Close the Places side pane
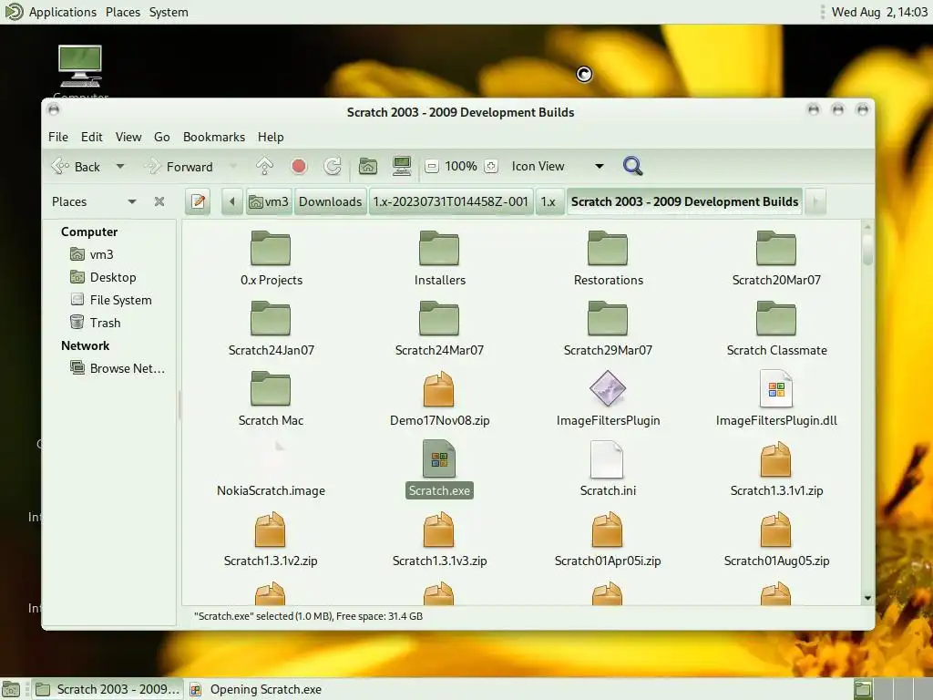This screenshot has height=700, width=933. coord(159,201)
